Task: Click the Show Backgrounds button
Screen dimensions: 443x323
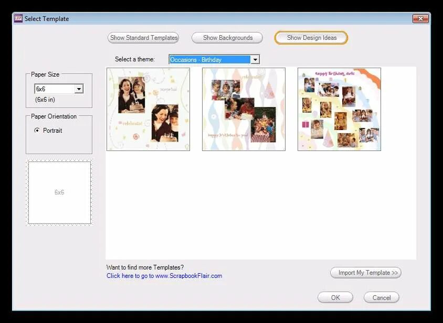Action: (227, 38)
